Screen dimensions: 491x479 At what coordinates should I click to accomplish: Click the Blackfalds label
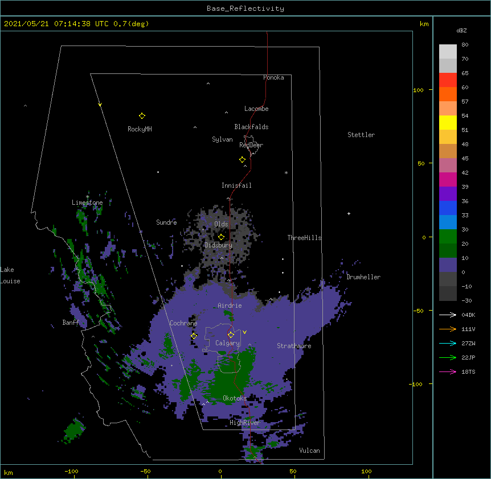tap(251, 127)
